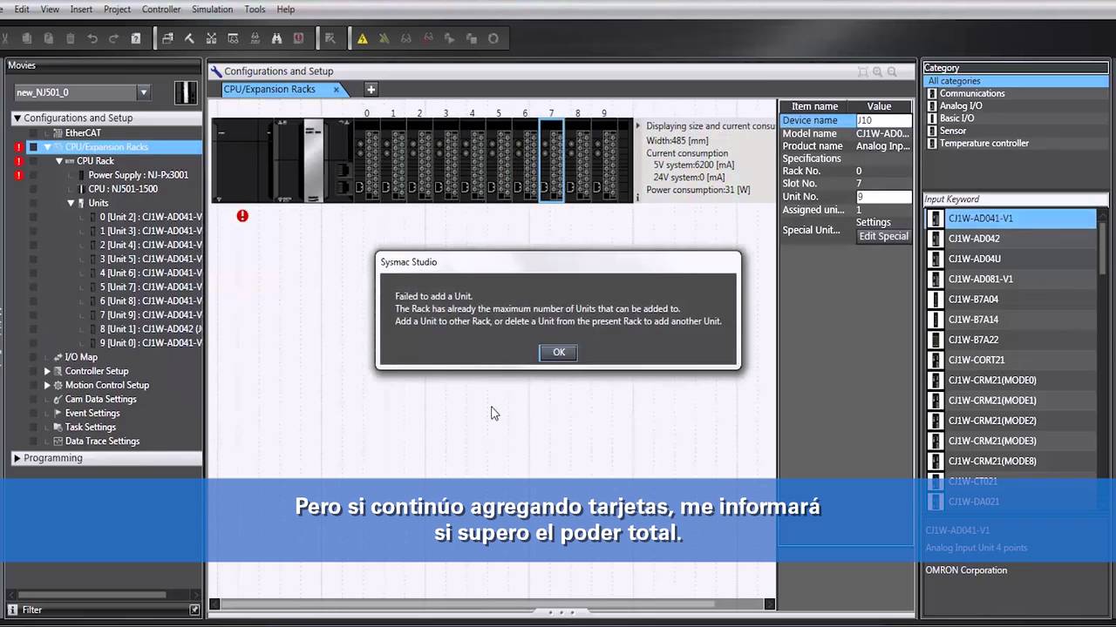The height and width of the screenshot is (627, 1116).
Task: Click the rack view horizontal scrollbar
Action: tap(468, 604)
